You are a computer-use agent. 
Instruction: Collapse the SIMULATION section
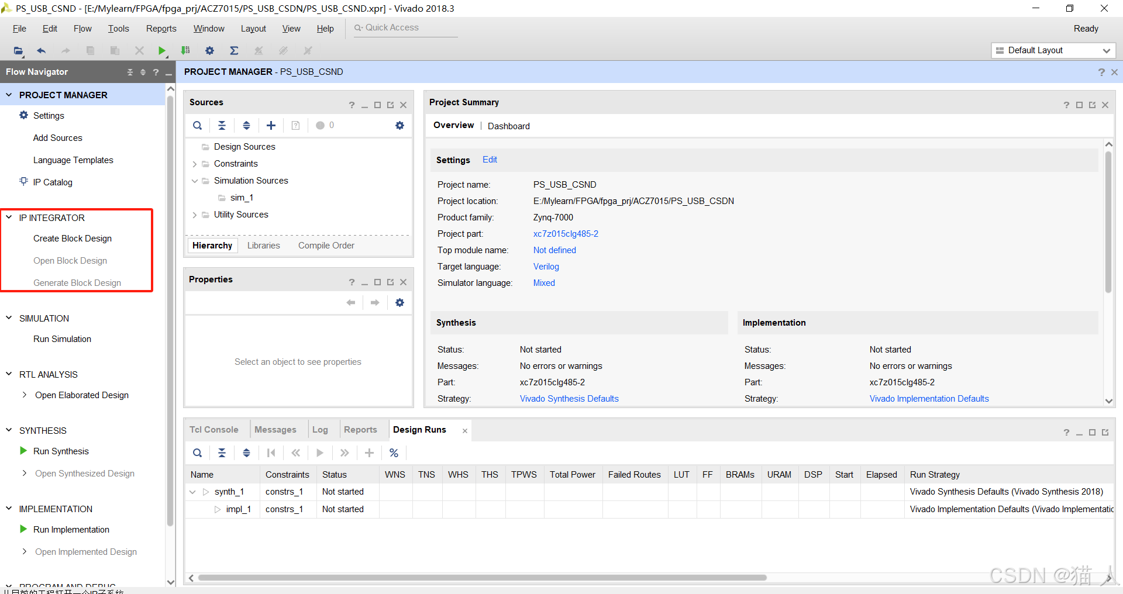click(9, 318)
